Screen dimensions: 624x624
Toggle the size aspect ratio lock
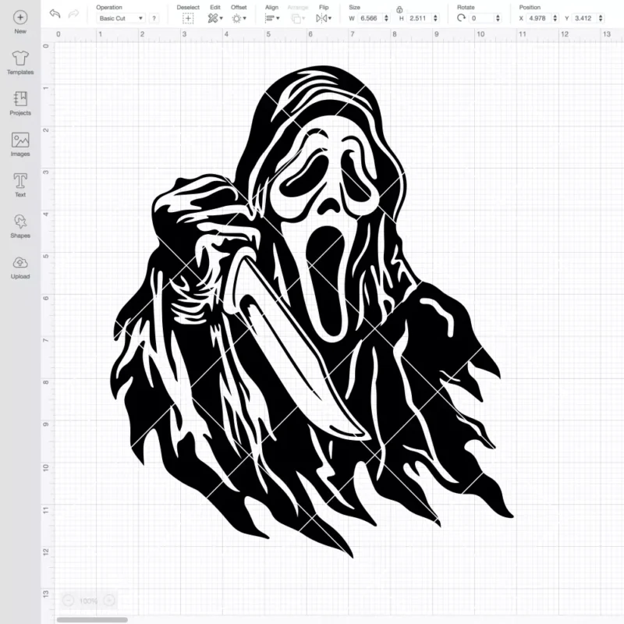click(399, 9)
